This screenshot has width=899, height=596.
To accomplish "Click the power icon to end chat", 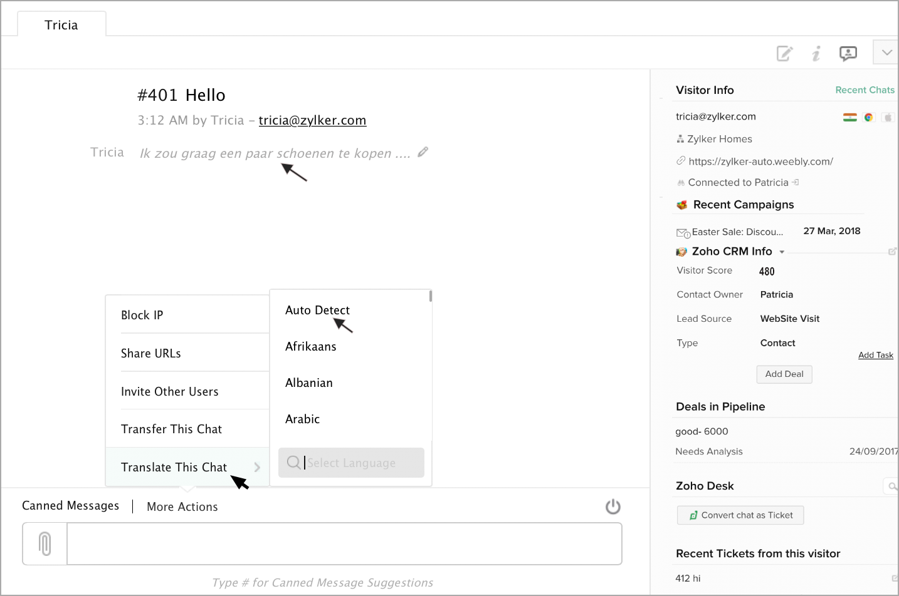I will click(x=613, y=506).
